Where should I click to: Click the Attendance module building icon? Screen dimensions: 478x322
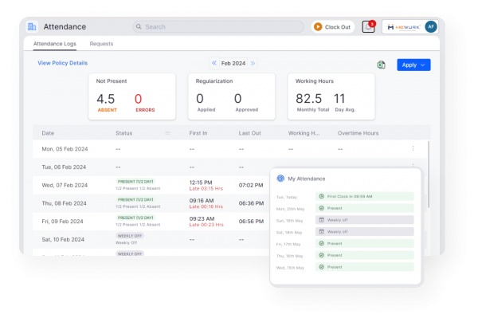pos(32,27)
